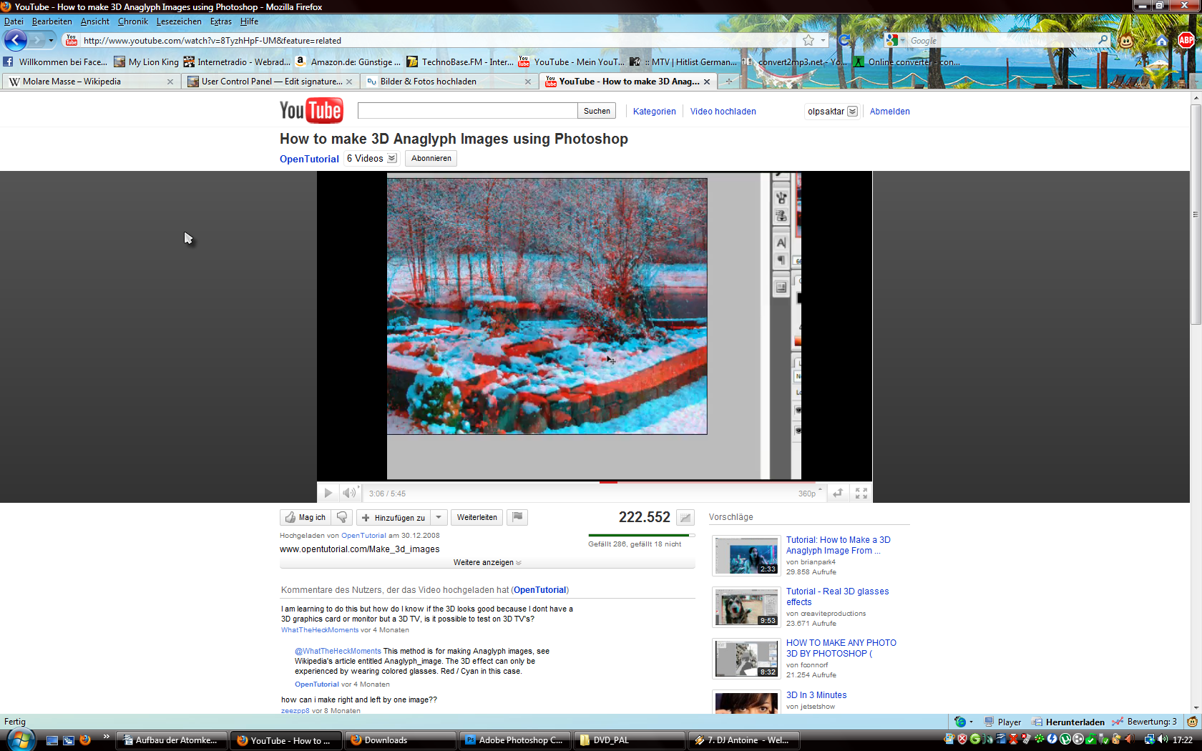The height and width of the screenshot is (751, 1202).
Task: Open the Video hochladen link
Action: click(723, 112)
